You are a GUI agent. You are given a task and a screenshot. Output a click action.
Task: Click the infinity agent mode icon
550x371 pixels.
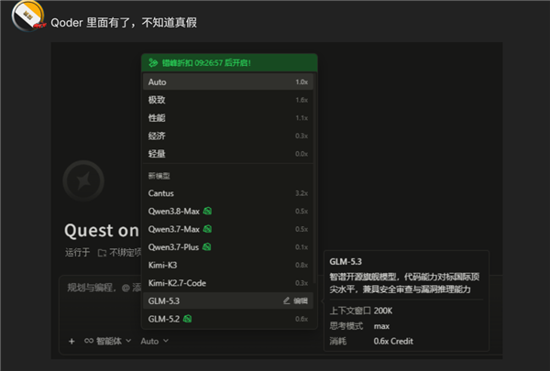[x=89, y=341]
